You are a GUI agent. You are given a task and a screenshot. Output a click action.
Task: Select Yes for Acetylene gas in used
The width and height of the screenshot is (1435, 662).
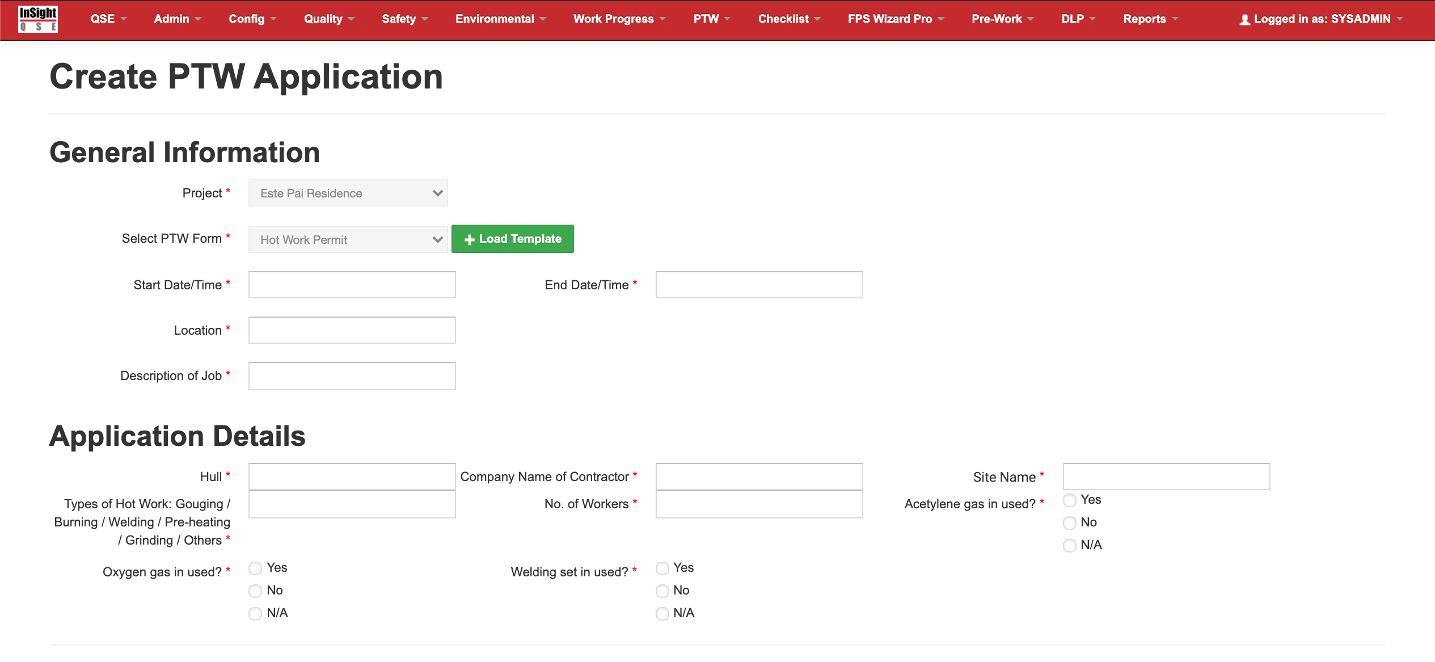point(1070,500)
